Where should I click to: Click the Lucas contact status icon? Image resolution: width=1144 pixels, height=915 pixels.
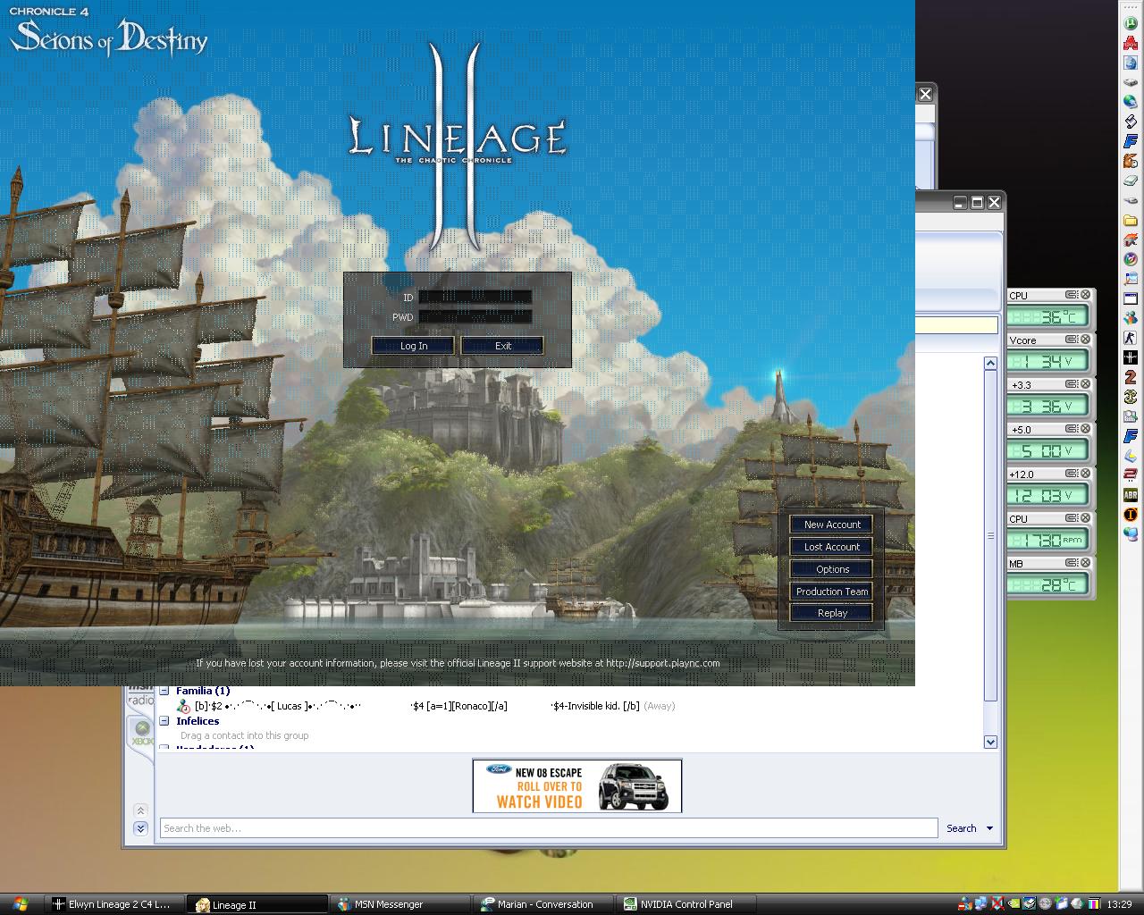pos(183,706)
